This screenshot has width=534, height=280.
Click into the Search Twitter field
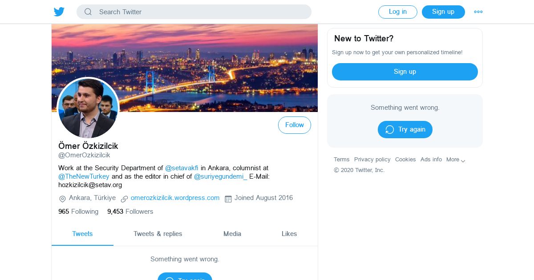pyautogui.click(x=200, y=12)
